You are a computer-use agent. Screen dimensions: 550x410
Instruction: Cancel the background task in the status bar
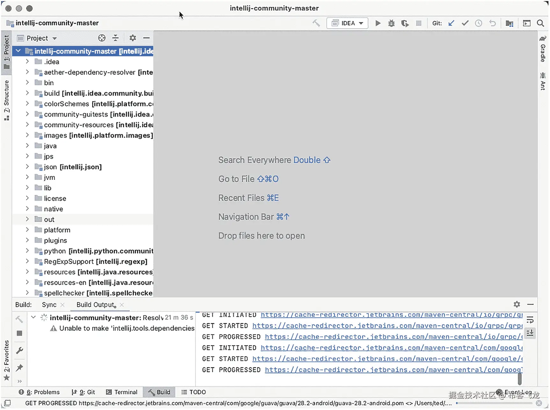[x=539, y=403]
